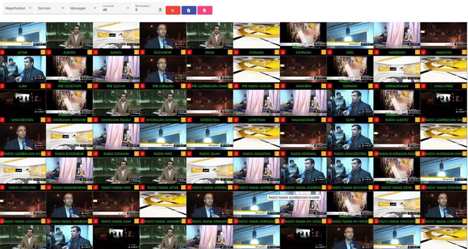
Task: Open the ILAM channel video thumbnail
Action: 23,70
